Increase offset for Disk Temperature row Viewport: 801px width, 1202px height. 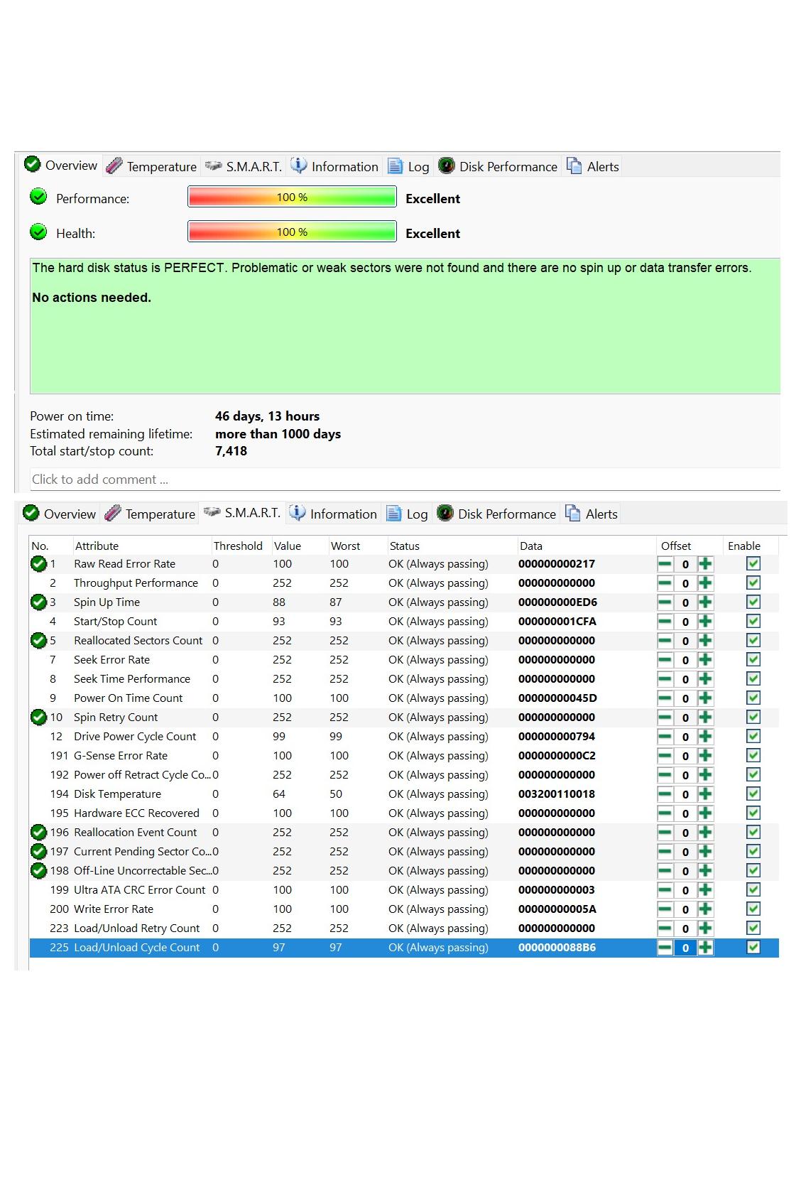coord(705,794)
